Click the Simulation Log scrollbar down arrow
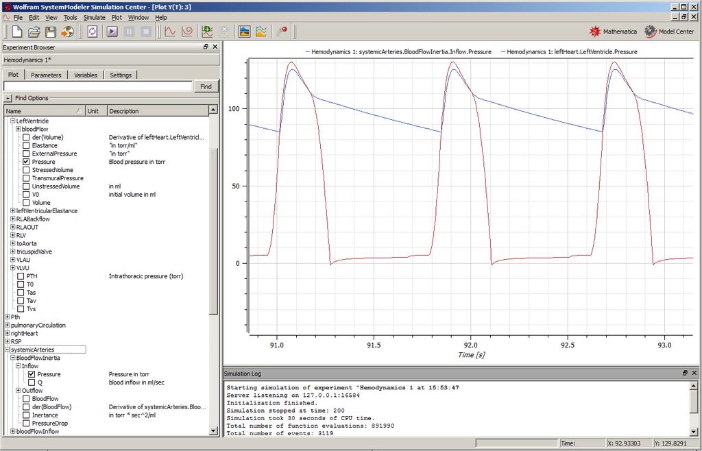The image size is (702, 451). 694,432
